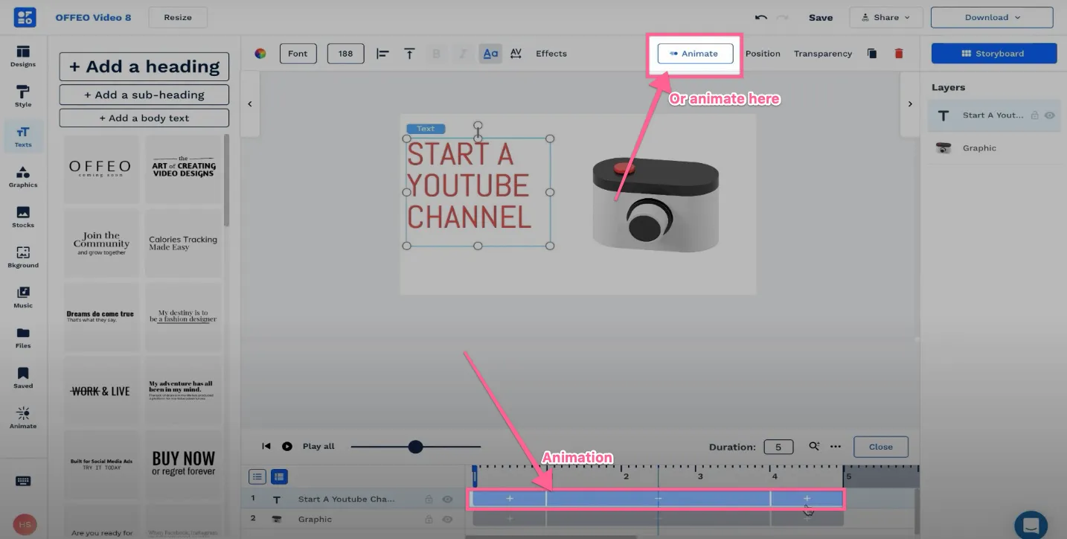The height and width of the screenshot is (539, 1067).
Task: Open the Stocks sidebar panel
Action: click(x=23, y=217)
